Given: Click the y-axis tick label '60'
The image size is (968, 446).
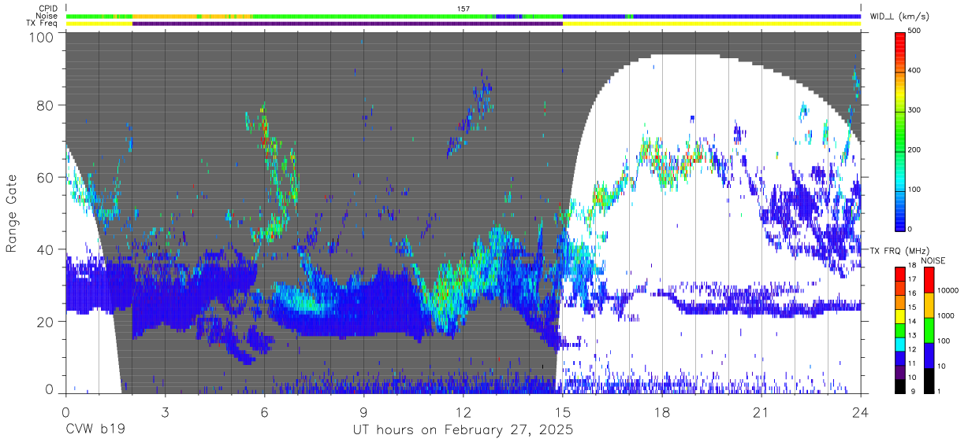Looking at the screenshot, I should (47, 178).
